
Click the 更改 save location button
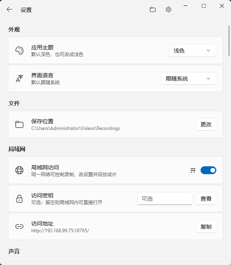[x=206, y=124]
